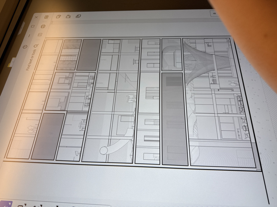Click the crossed-envelope icon beside the close X
277x207 pixels.
click(46, 17)
